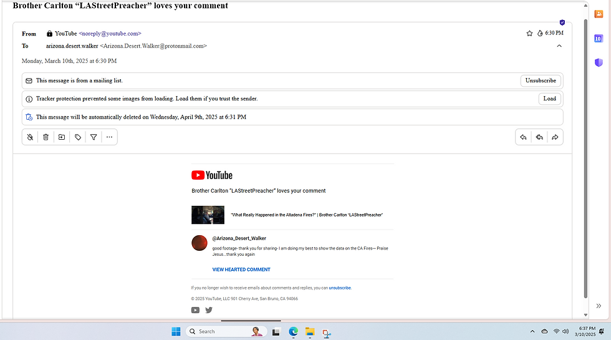Open Task View on the taskbar
Screen dimensions: 611x340
tap(276, 332)
